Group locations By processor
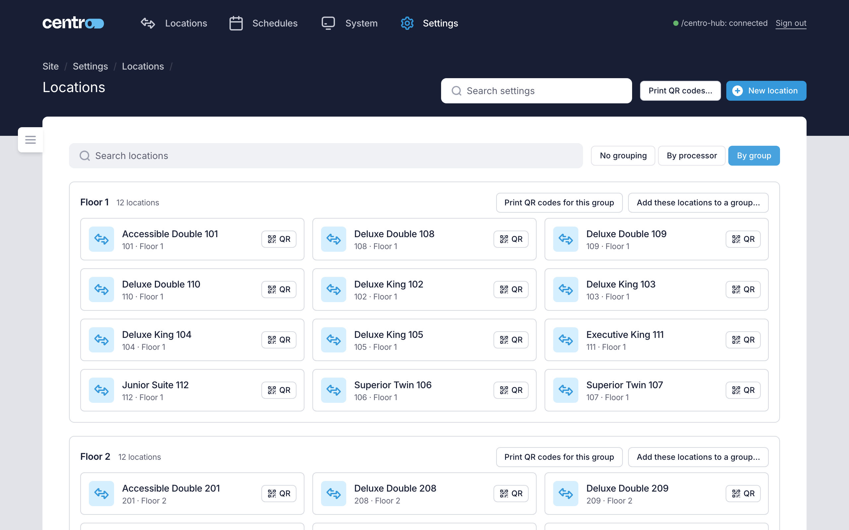 click(691, 156)
